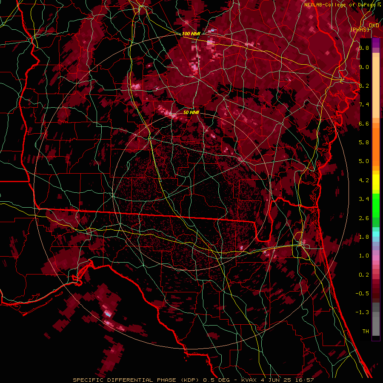
Task: Click the 1.0 legend value
Action: click(364, 256)
